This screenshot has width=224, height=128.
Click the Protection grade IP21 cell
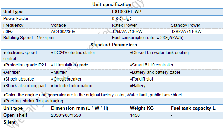tap(25, 65)
